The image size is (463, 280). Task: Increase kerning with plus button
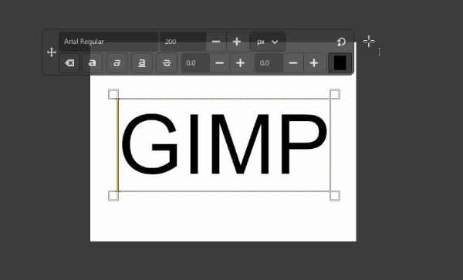coord(314,62)
